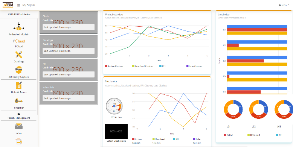Viewport: 293px width, 147px height.
Task: Open the Links & Forms icon
Action: 19,85
